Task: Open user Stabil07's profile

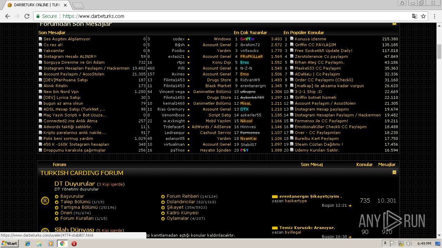Action: pos(249,144)
